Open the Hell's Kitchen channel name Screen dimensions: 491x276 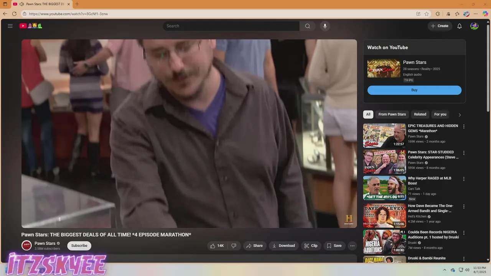[417, 216]
